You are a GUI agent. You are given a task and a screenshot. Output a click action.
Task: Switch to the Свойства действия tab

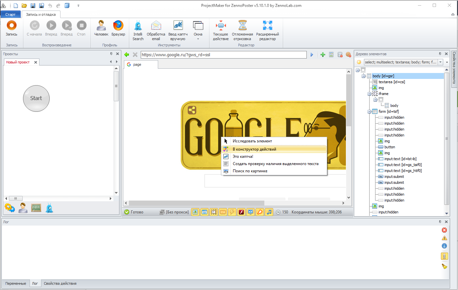[60, 283]
